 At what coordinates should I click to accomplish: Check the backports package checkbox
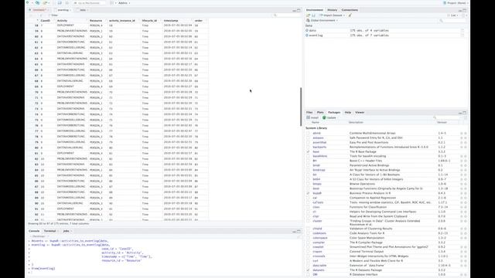[308, 147]
